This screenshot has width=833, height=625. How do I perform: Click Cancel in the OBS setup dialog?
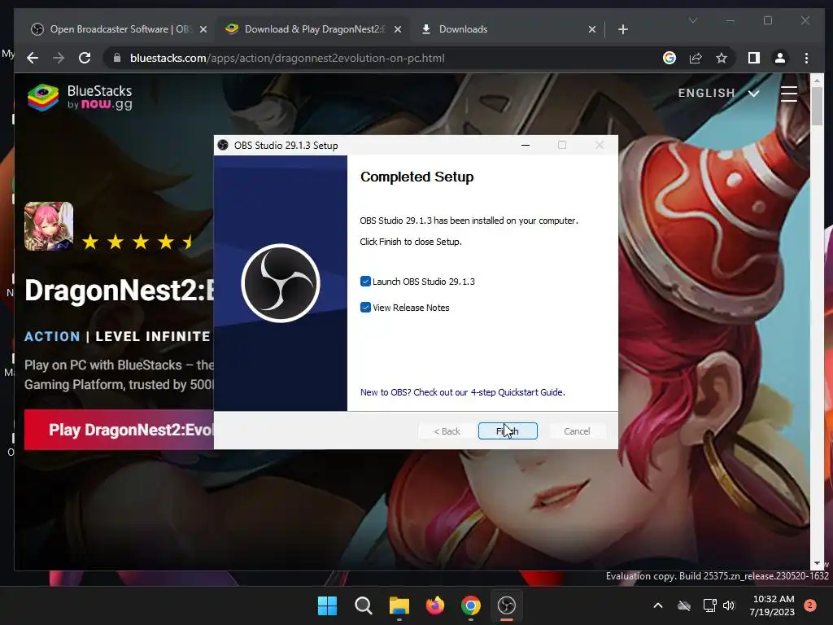coord(577,431)
